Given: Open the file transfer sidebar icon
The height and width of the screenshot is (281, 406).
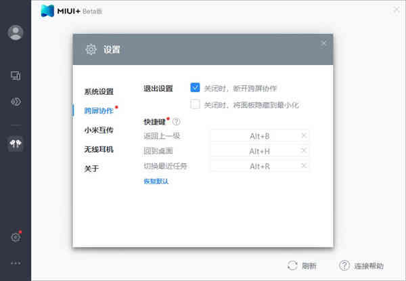Looking at the screenshot, I should pyautogui.click(x=16, y=102).
